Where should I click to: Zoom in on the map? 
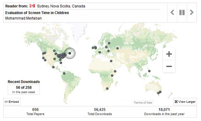pos(169,54)
